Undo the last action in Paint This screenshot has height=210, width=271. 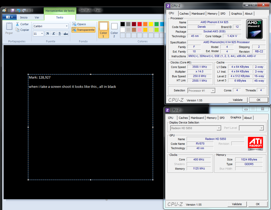19,10
